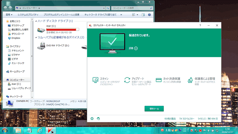The image size is (238, 134).
Task: Click the 保護者による管理 parental control icon
Action: click(x=190, y=80)
